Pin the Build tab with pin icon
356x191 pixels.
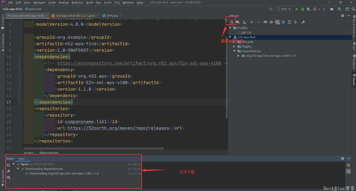point(8,171)
